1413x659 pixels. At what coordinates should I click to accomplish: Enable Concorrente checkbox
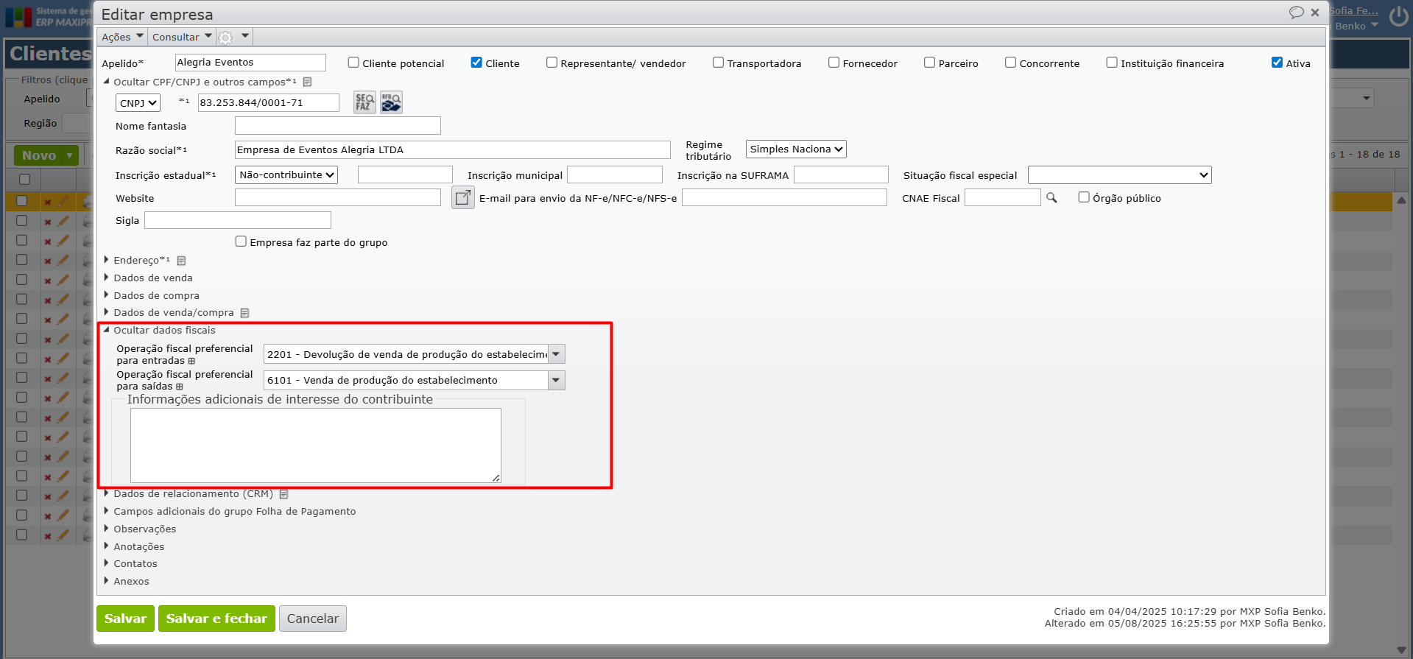tap(1010, 63)
